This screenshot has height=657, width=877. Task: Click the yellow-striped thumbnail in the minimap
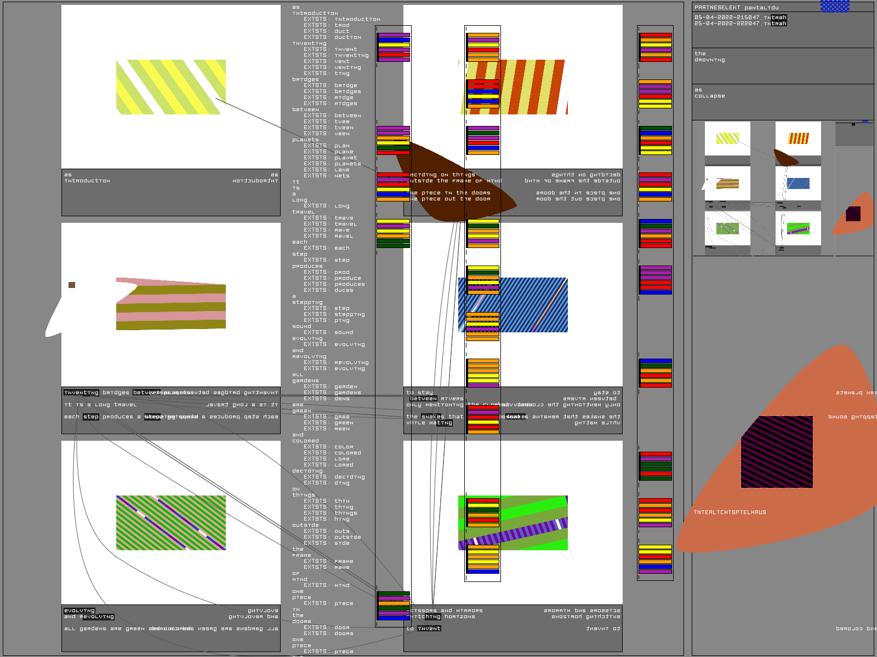tap(727, 139)
